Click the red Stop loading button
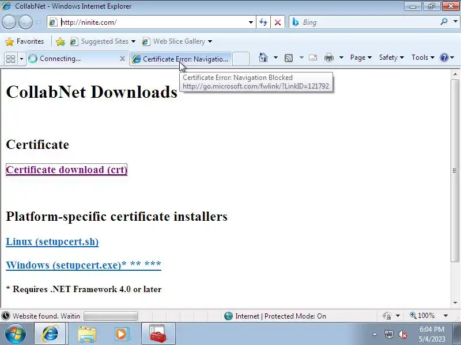Viewport: 461px width, 345px height. point(278,22)
